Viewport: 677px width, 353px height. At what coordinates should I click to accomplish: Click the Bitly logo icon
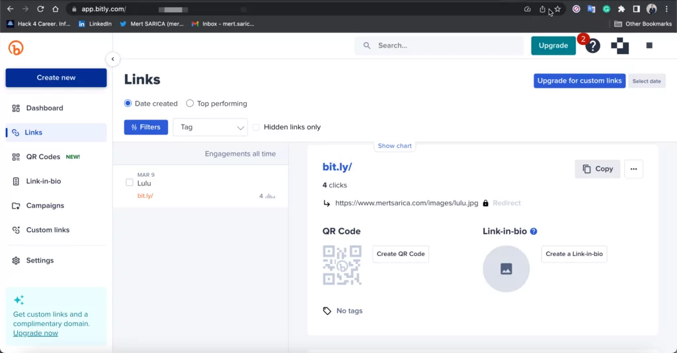pos(16,48)
